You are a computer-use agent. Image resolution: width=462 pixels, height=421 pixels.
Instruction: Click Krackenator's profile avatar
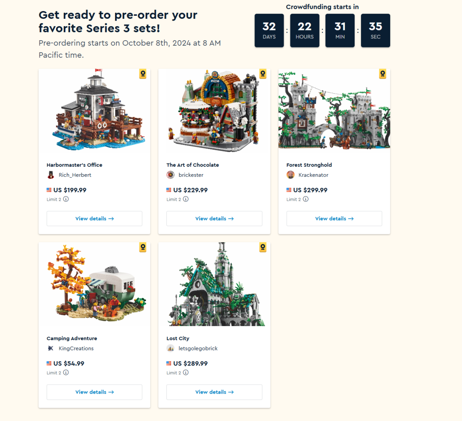290,175
